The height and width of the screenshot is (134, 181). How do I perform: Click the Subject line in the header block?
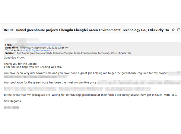68,53
